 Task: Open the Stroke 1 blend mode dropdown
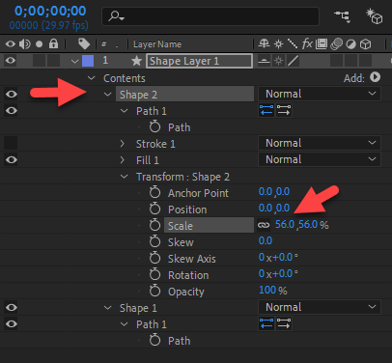320,143
